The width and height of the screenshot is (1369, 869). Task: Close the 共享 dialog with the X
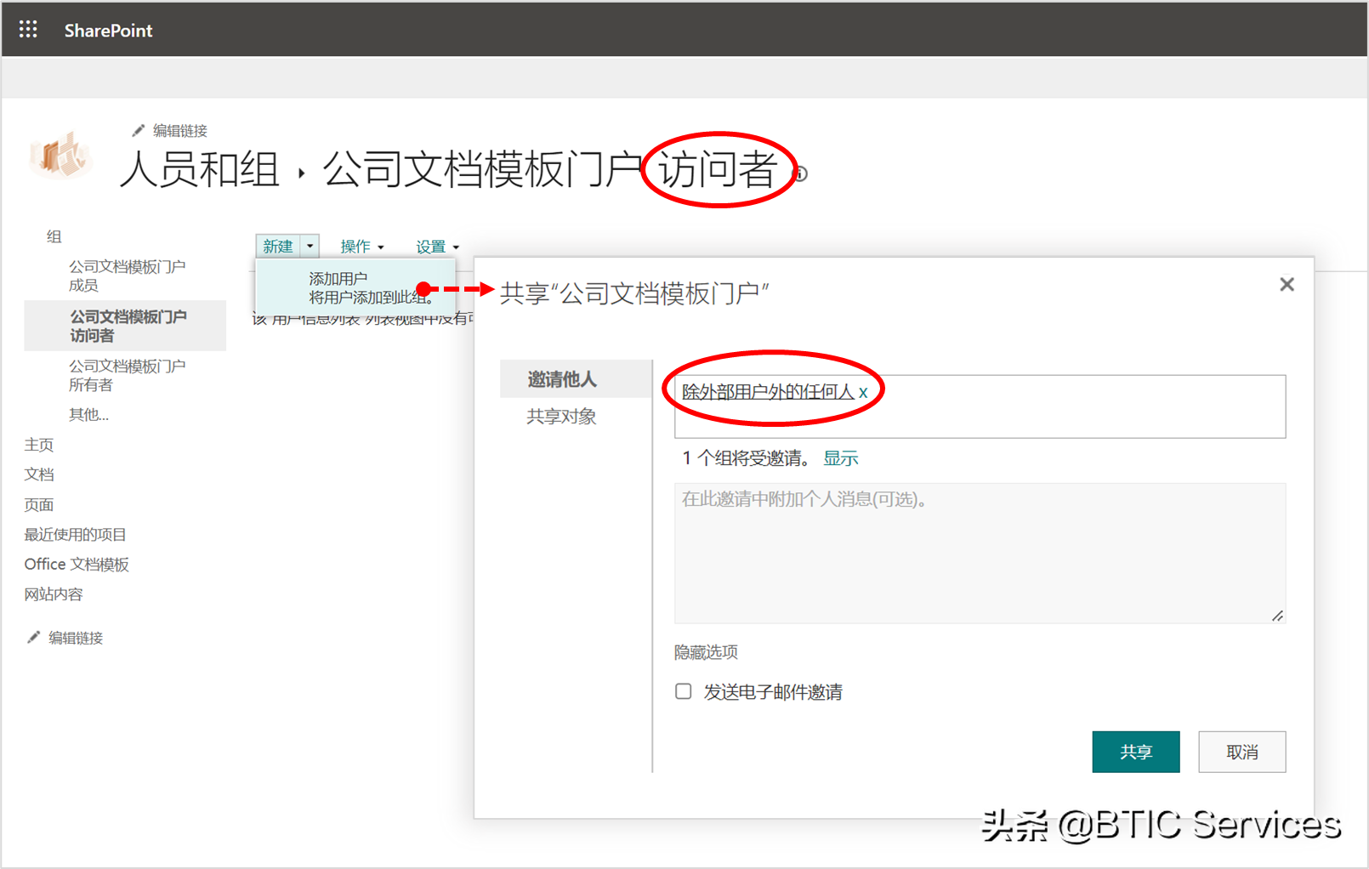click(1287, 285)
